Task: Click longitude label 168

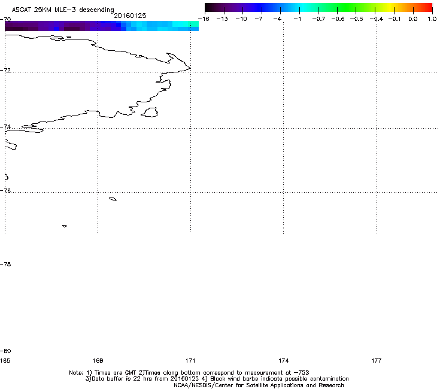Action: coord(98,360)
